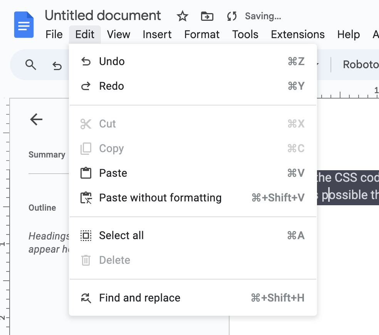The width and height of the screenshot is (379, 335).
Task: Rename the document title field
Action: coord(102,15)
